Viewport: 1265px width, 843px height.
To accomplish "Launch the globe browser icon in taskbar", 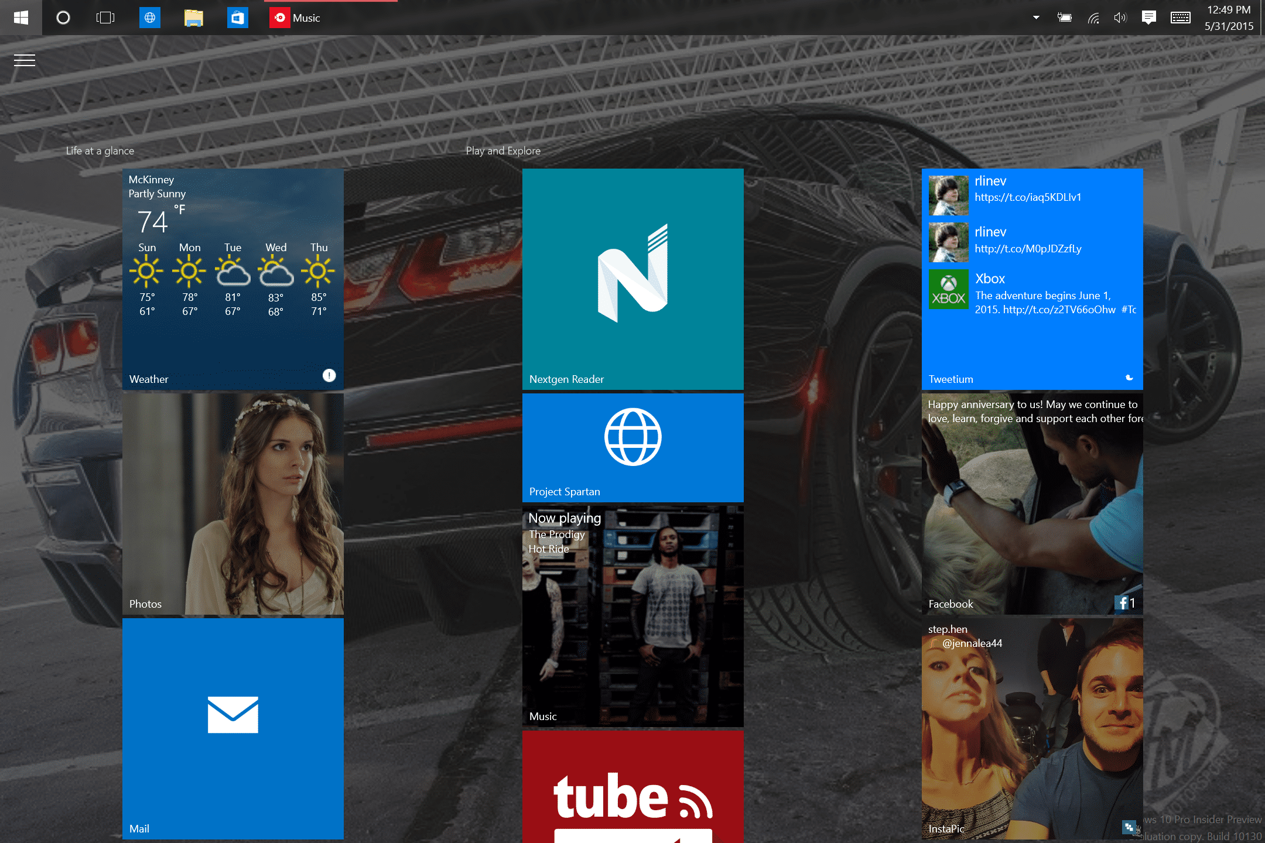I will click(x=150, y=18).
